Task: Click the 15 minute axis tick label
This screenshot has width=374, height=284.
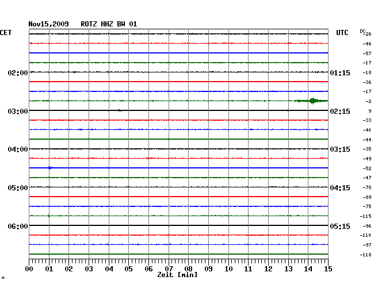Action: click(x=328, y=268)
